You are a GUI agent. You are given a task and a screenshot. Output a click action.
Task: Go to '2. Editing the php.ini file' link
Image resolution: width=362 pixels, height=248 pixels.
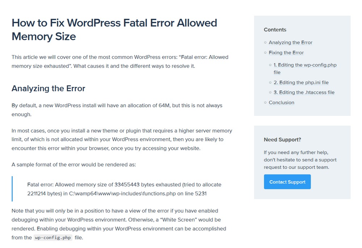coord(301,83)
